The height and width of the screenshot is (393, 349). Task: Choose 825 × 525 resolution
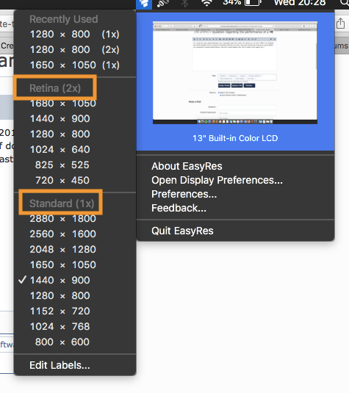[75, 165]
